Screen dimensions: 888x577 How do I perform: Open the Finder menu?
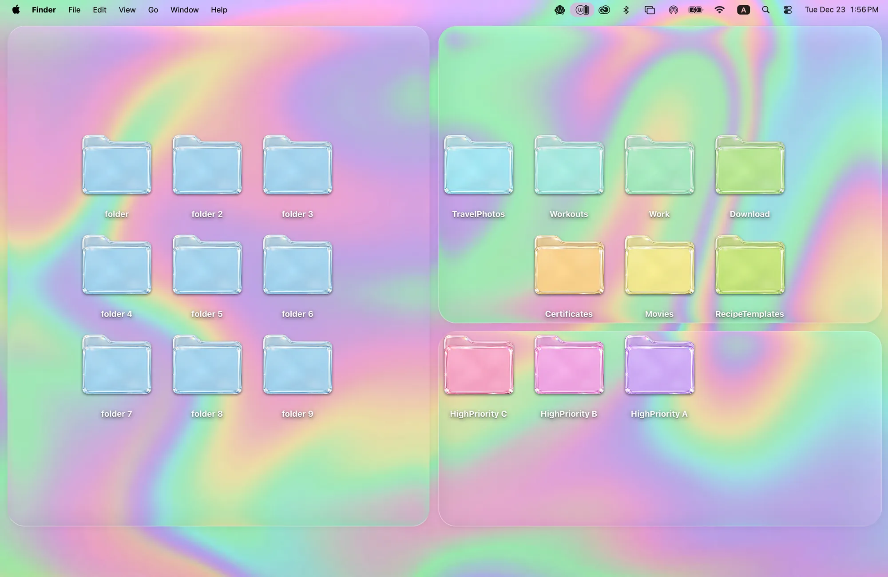coord(44,10)
